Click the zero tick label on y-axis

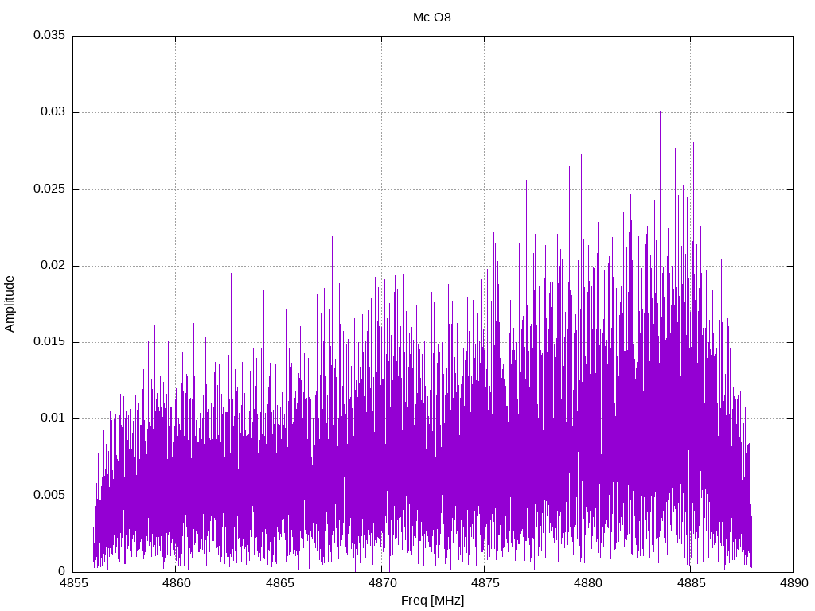coord(61,571)
